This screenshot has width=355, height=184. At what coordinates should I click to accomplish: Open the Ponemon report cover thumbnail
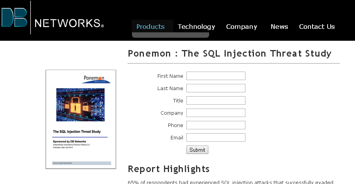click(81, 119)
